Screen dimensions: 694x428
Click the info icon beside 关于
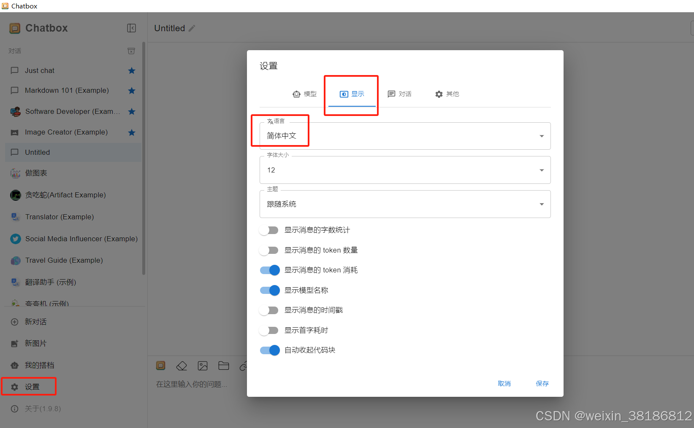point(14,409)
